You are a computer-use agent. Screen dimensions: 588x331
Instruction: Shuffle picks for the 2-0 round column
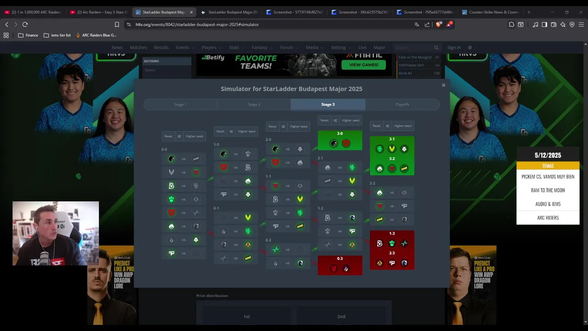click(283, 126)
